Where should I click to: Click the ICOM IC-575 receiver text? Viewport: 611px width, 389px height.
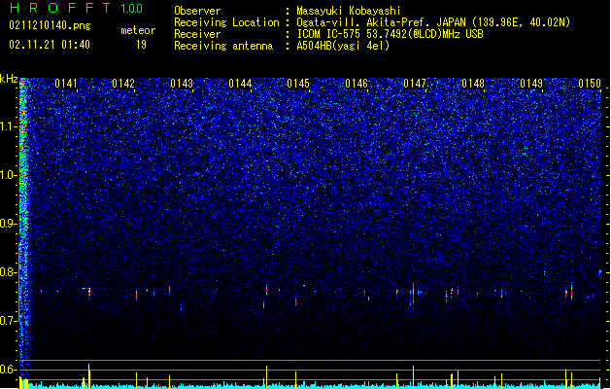pos(390,34)
